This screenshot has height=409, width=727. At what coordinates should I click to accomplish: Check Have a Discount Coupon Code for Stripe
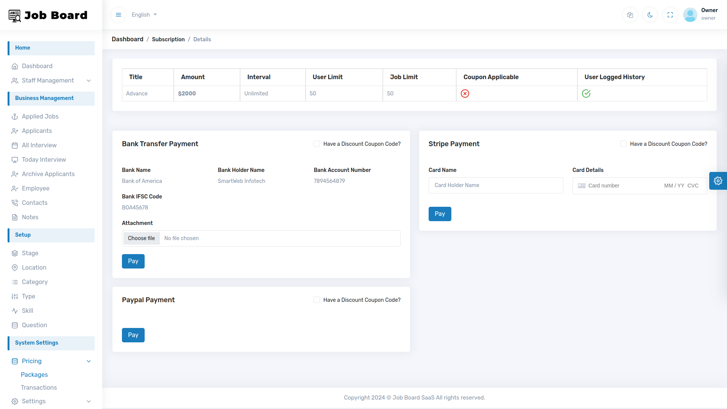623,144
